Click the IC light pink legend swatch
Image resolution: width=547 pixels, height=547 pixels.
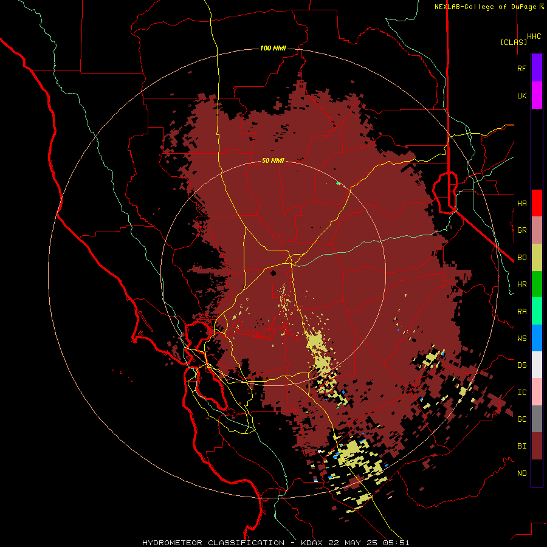click(537, 392)
